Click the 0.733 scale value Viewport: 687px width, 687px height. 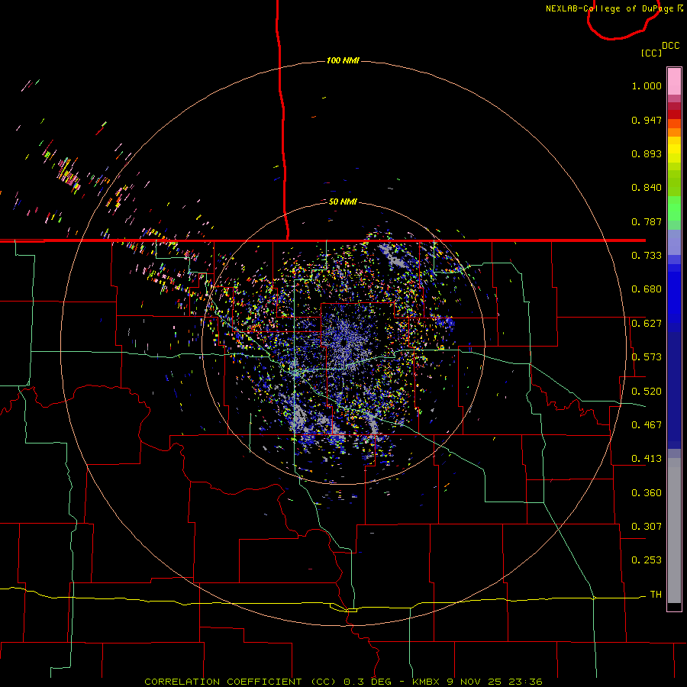pos(647,256)
